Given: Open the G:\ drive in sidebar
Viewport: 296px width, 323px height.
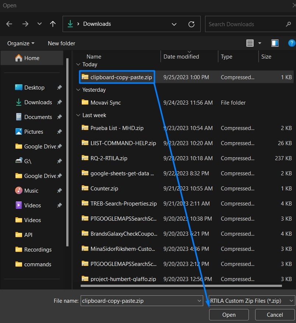Looking at the screenshot, I should click(27, 161).
